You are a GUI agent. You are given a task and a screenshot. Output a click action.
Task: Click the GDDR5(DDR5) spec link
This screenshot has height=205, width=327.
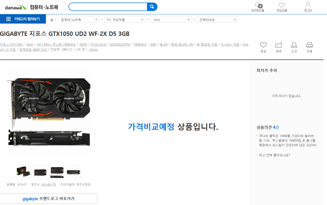coord(120,45)
